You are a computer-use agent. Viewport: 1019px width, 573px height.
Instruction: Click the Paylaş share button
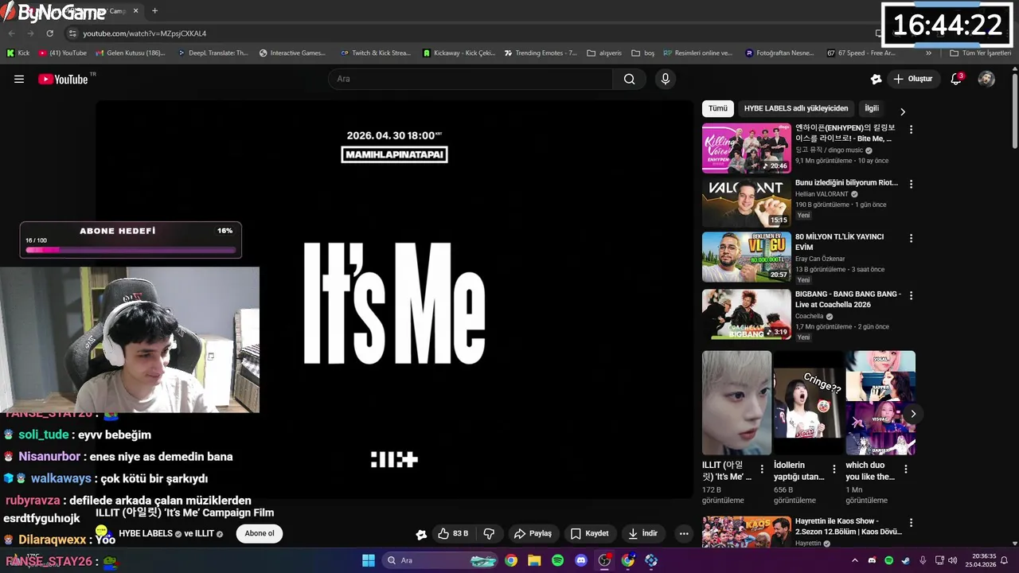click(533, 533)
